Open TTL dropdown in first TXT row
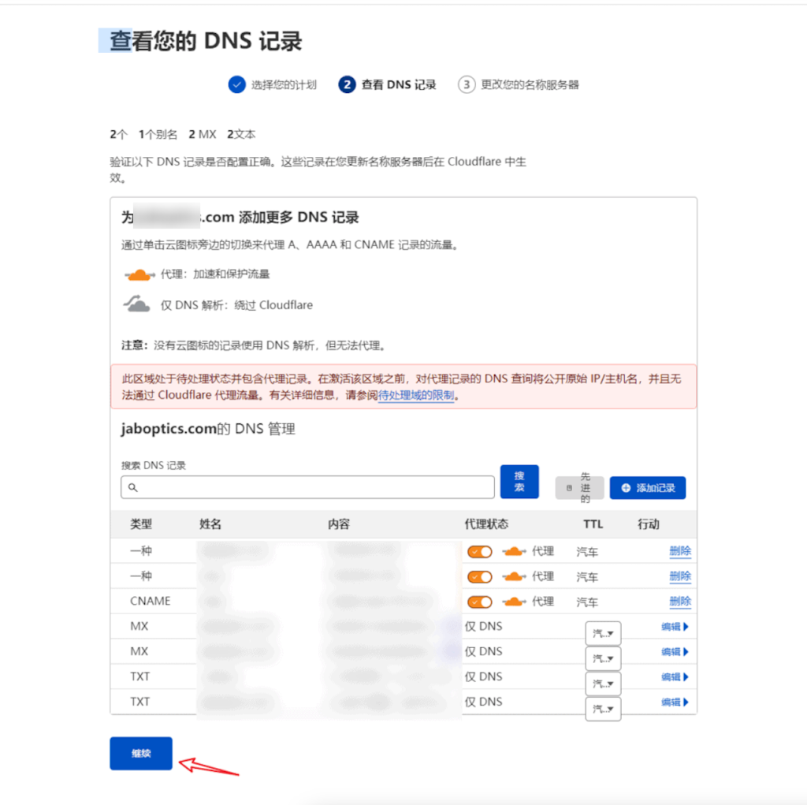 click(603, 684)
